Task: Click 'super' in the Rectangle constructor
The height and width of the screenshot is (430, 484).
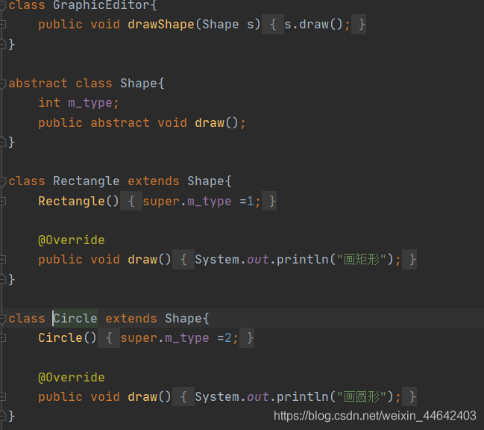Action: click(161, 202)
